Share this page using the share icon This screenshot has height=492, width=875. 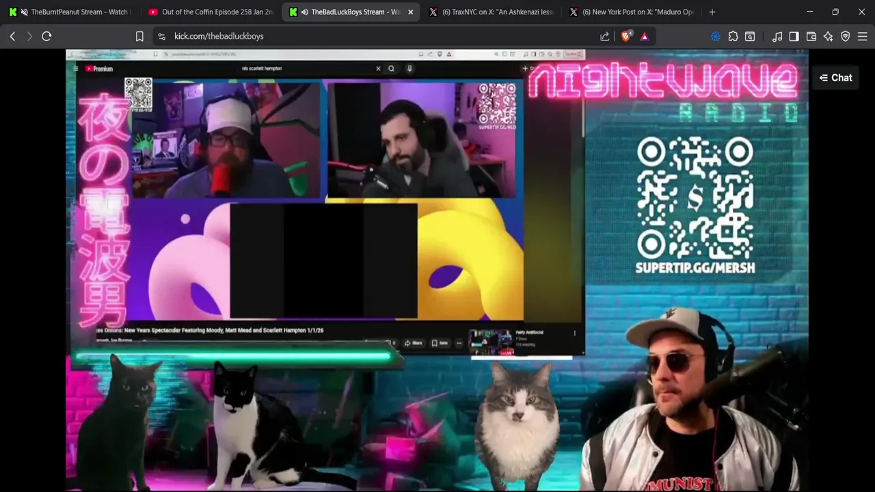pyautogui.click(x=605, y=36)
